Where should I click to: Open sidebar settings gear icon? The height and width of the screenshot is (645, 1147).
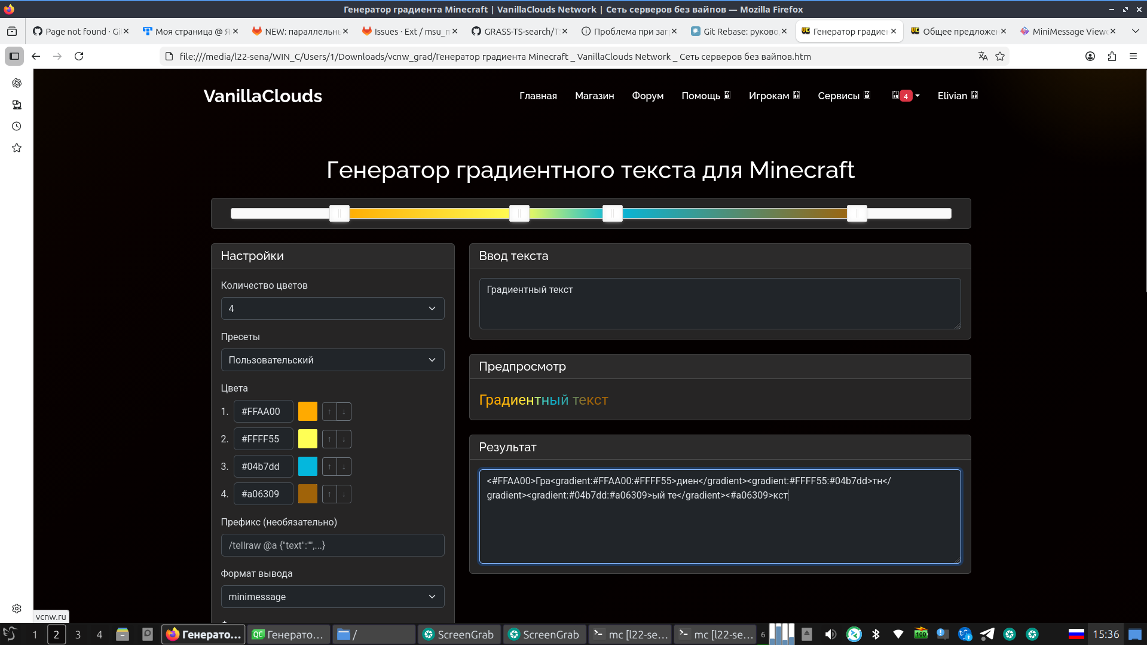(17, 608)
